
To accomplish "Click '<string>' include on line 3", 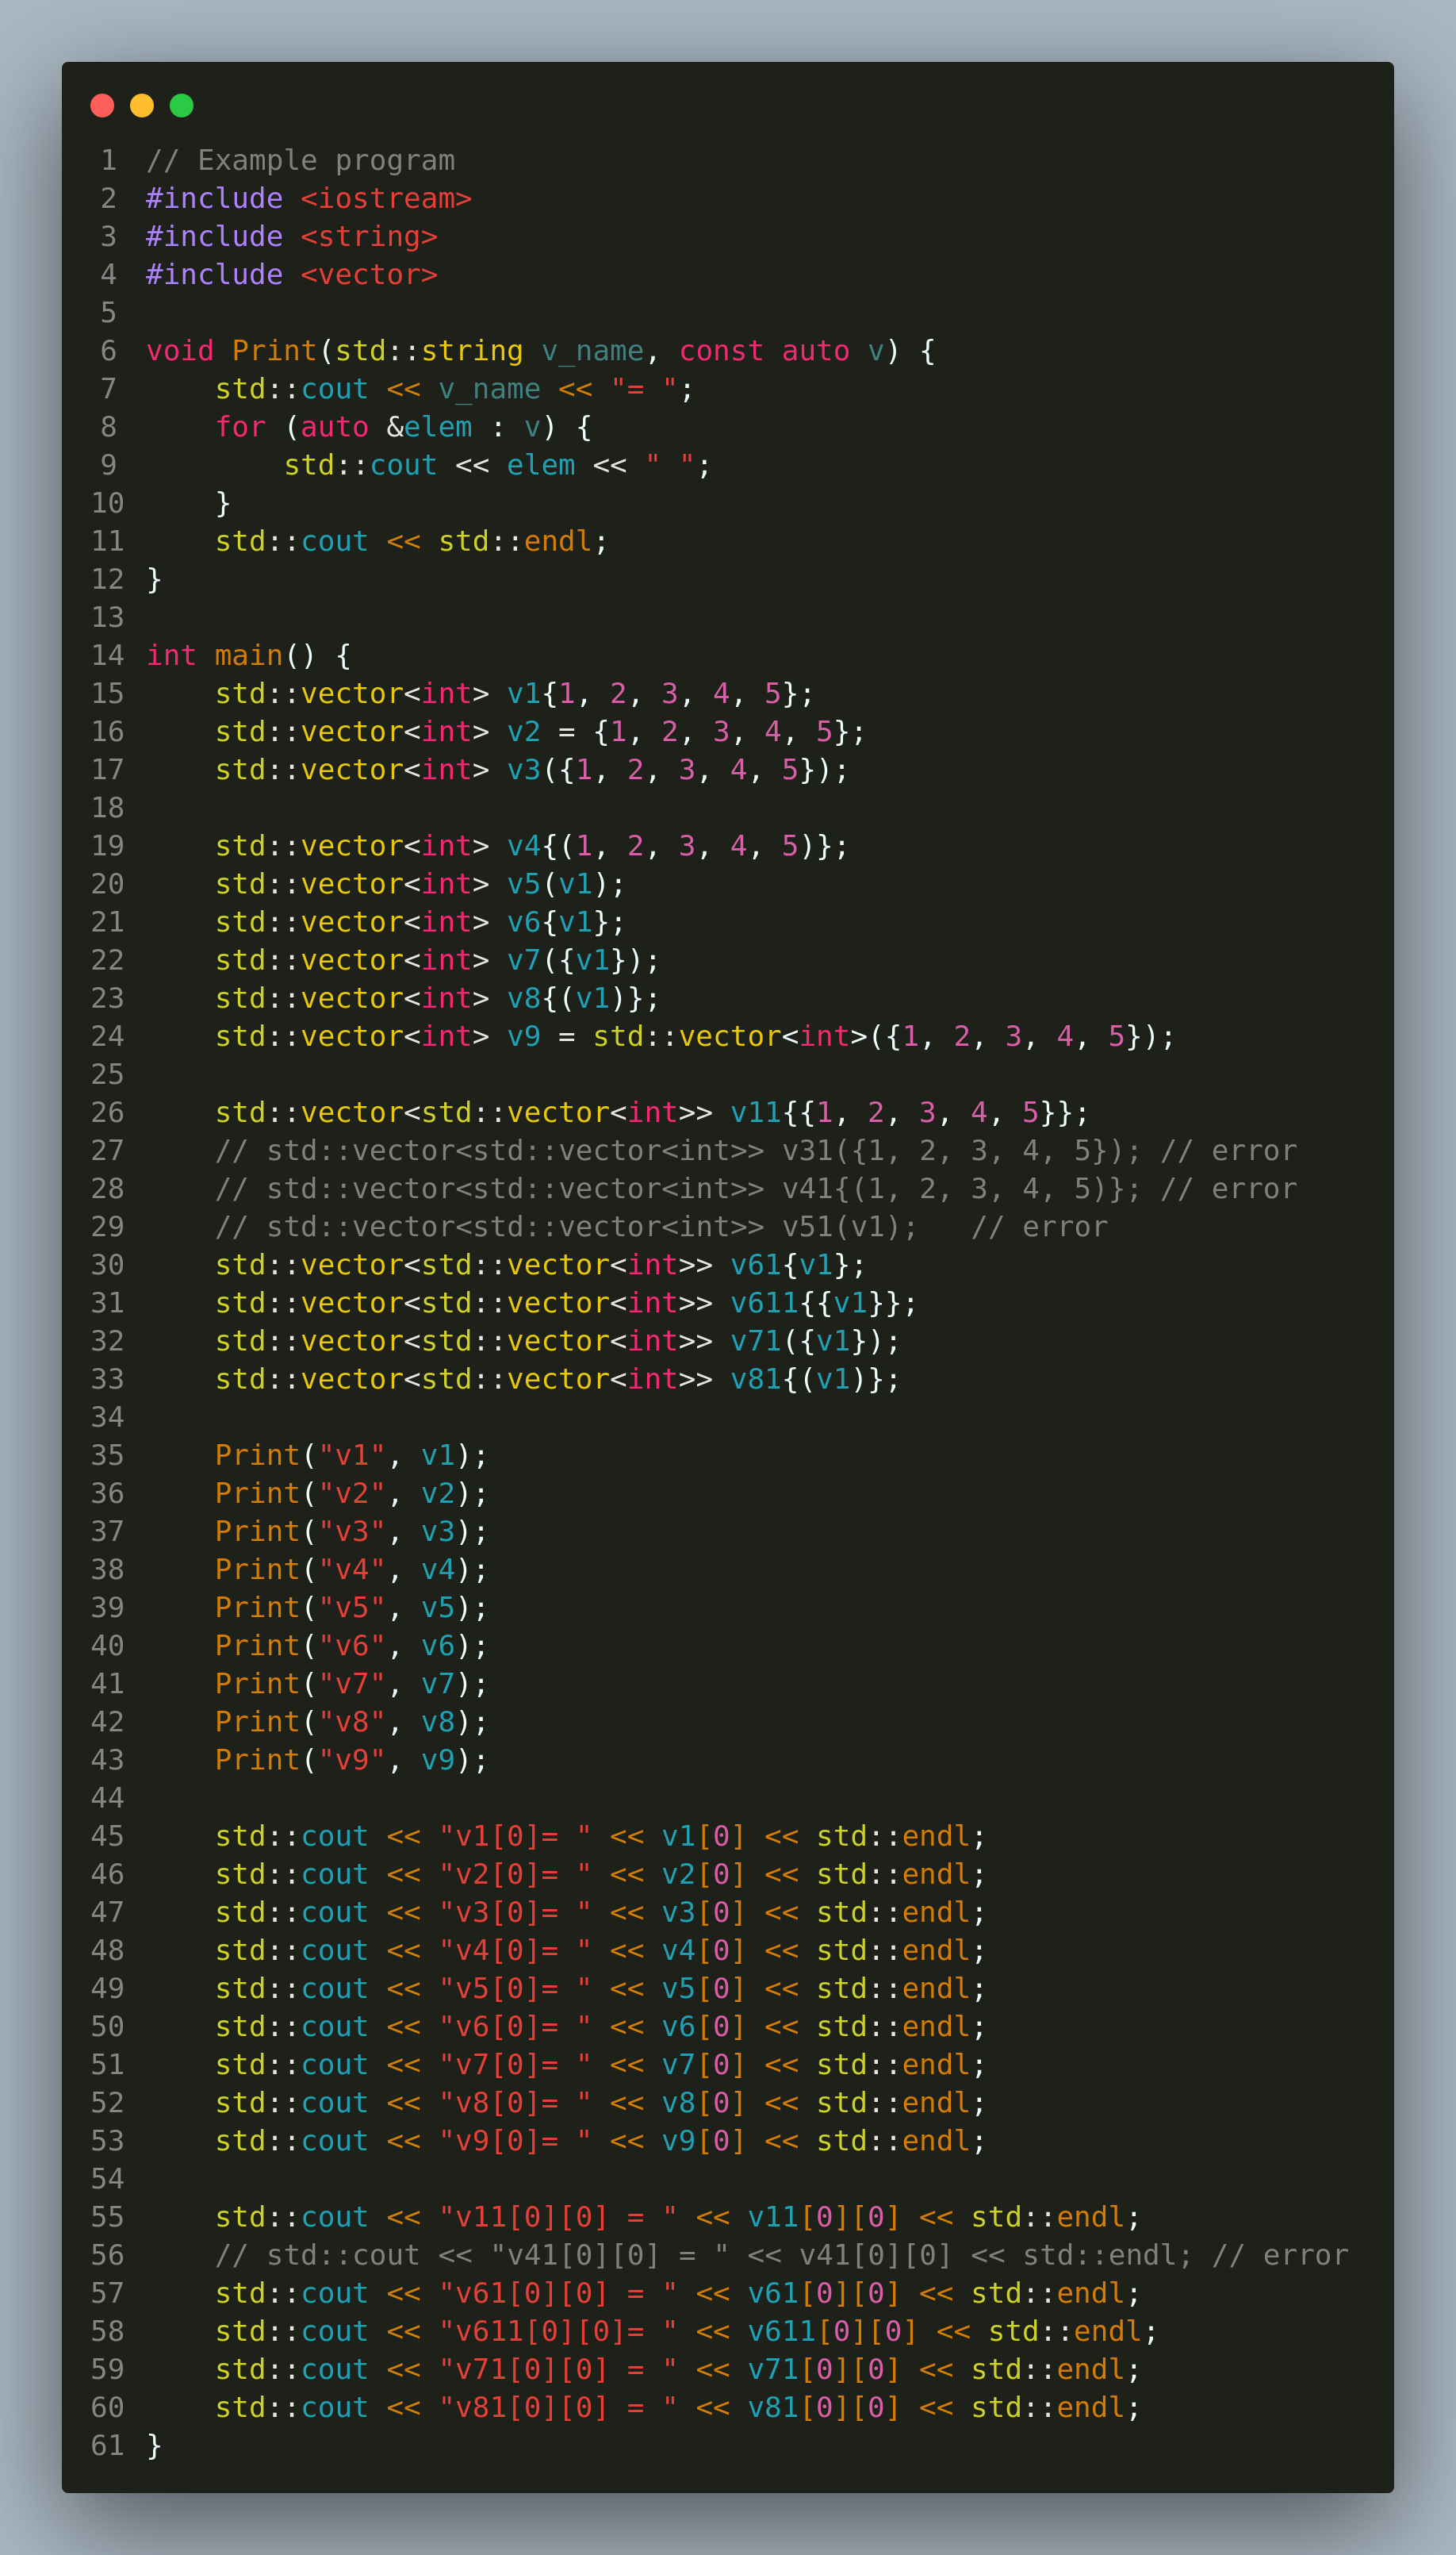I will (369, 236).
